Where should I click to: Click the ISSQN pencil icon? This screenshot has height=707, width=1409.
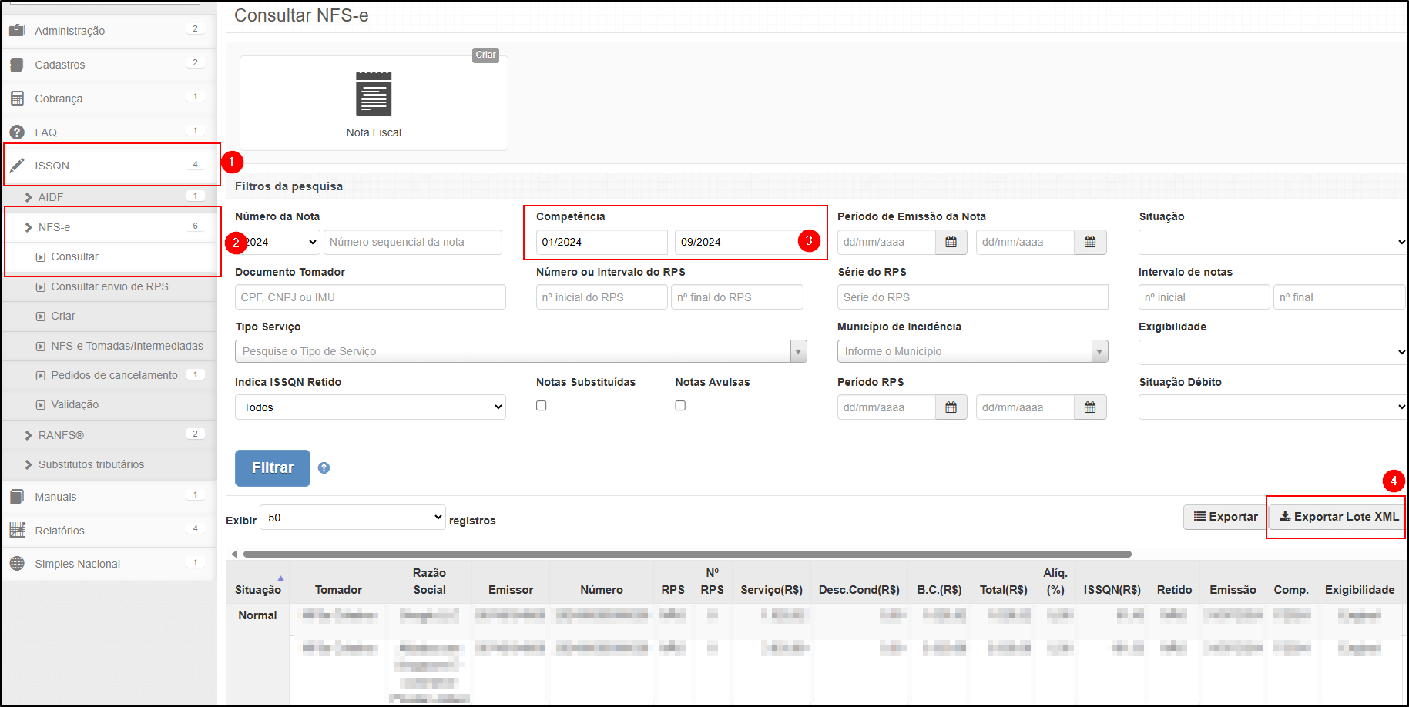coord(17,165)
